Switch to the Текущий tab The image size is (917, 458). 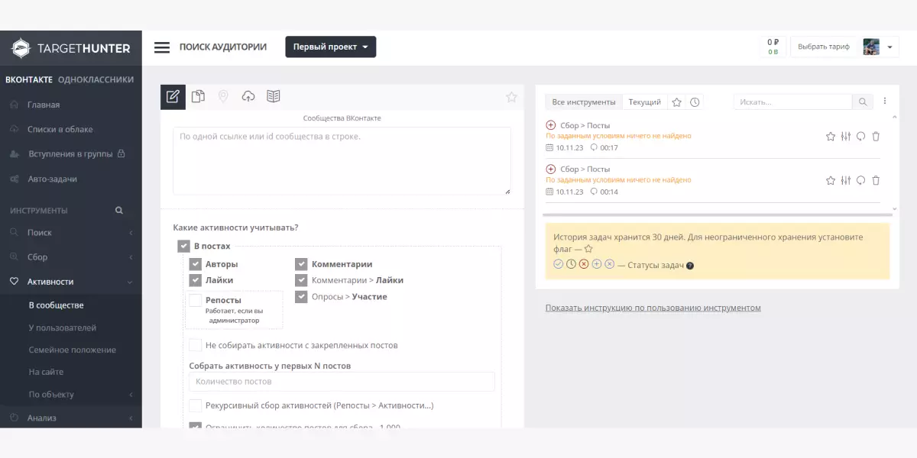coord(644,102)
